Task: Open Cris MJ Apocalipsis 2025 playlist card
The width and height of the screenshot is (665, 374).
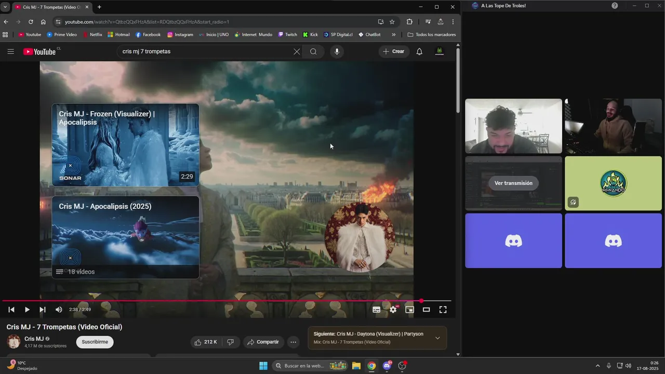Action: coord(125,237)
